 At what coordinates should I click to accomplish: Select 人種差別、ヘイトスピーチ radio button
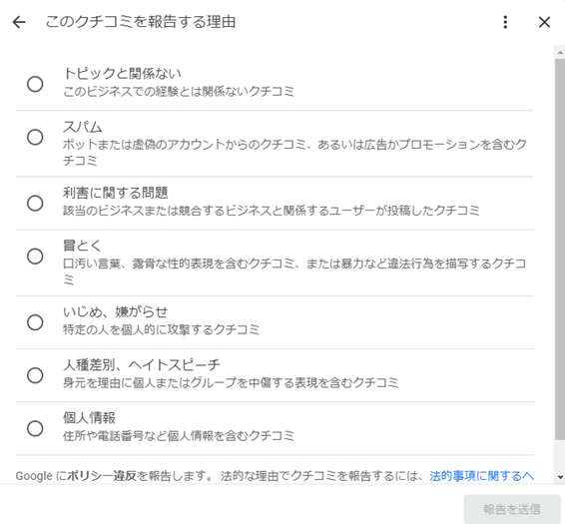click(x=35, y=375)
